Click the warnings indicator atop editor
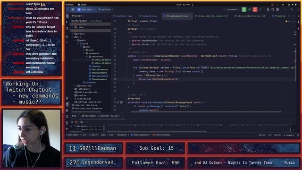Screen dimensions: 302x170 pos(287,21)
